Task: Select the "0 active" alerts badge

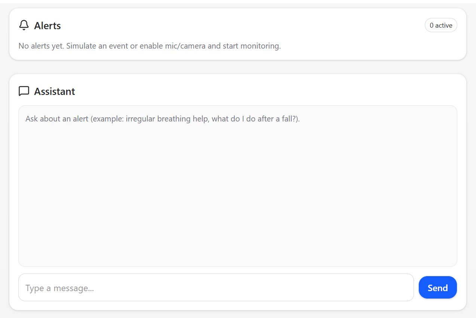Action: 441,25
